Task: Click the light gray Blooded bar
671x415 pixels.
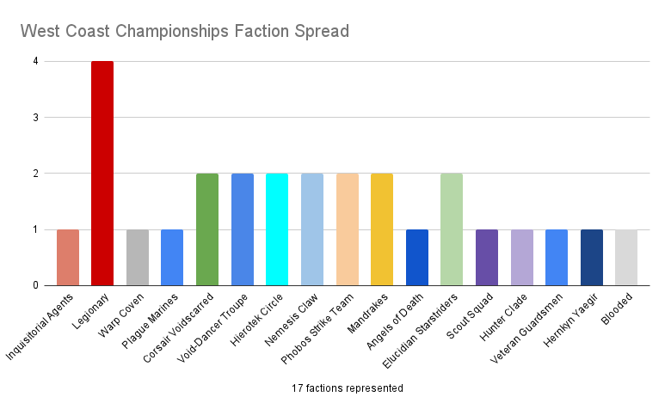Action: [x=626, y=257]
